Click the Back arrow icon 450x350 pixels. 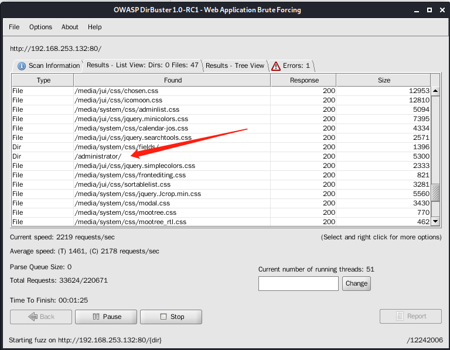(33, 317)
